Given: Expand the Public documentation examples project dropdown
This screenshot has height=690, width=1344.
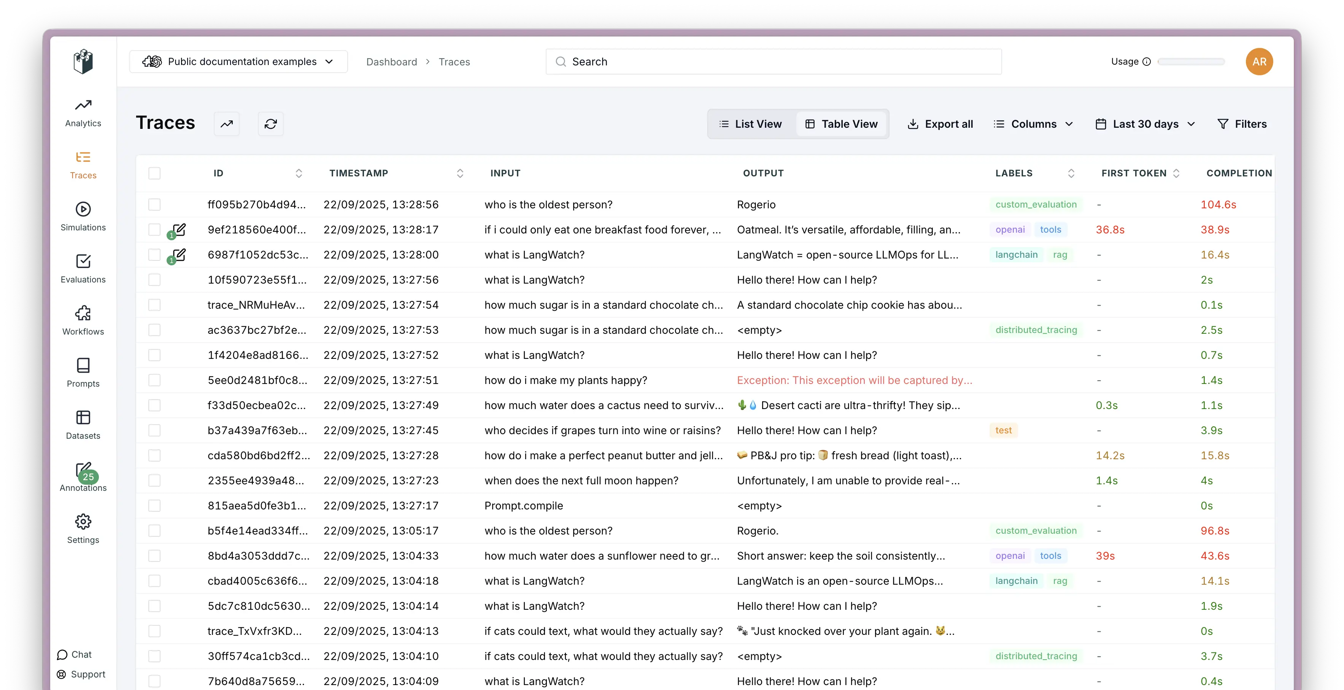Looking at the screenshot, I should 238,62.
